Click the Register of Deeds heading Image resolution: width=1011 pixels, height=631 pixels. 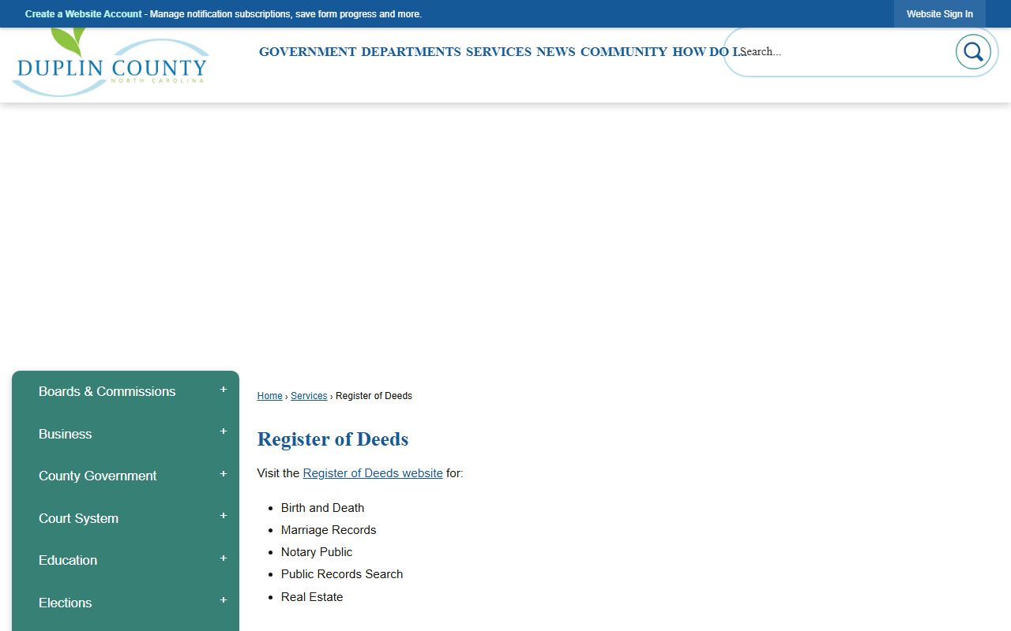(x=333, y=439)
